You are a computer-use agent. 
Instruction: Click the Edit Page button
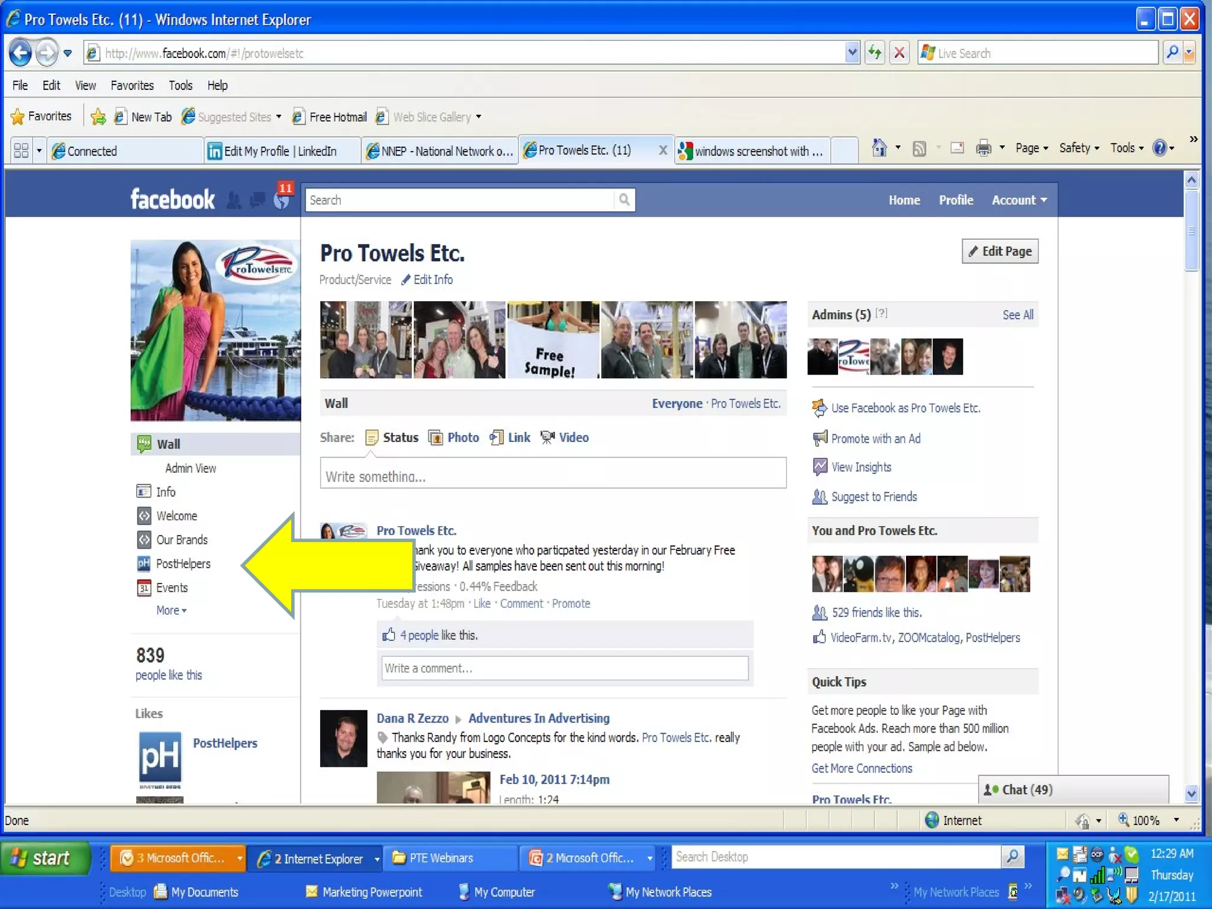(x=1000, y=252)
